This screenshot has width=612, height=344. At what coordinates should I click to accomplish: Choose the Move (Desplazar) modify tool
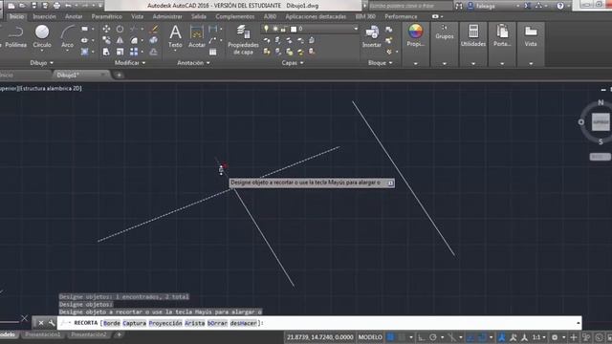106,29
